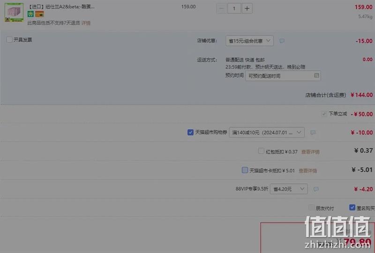
Task: Toggle the 下单立减 checkbox
Action: [324, 114]
